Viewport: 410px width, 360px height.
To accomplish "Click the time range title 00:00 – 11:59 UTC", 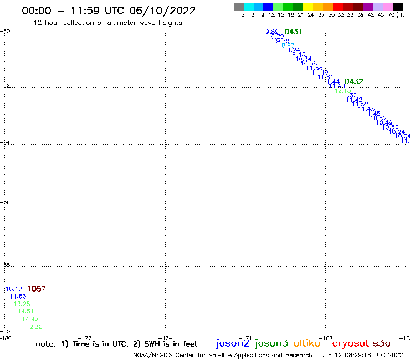I will (x=109, y=11).
